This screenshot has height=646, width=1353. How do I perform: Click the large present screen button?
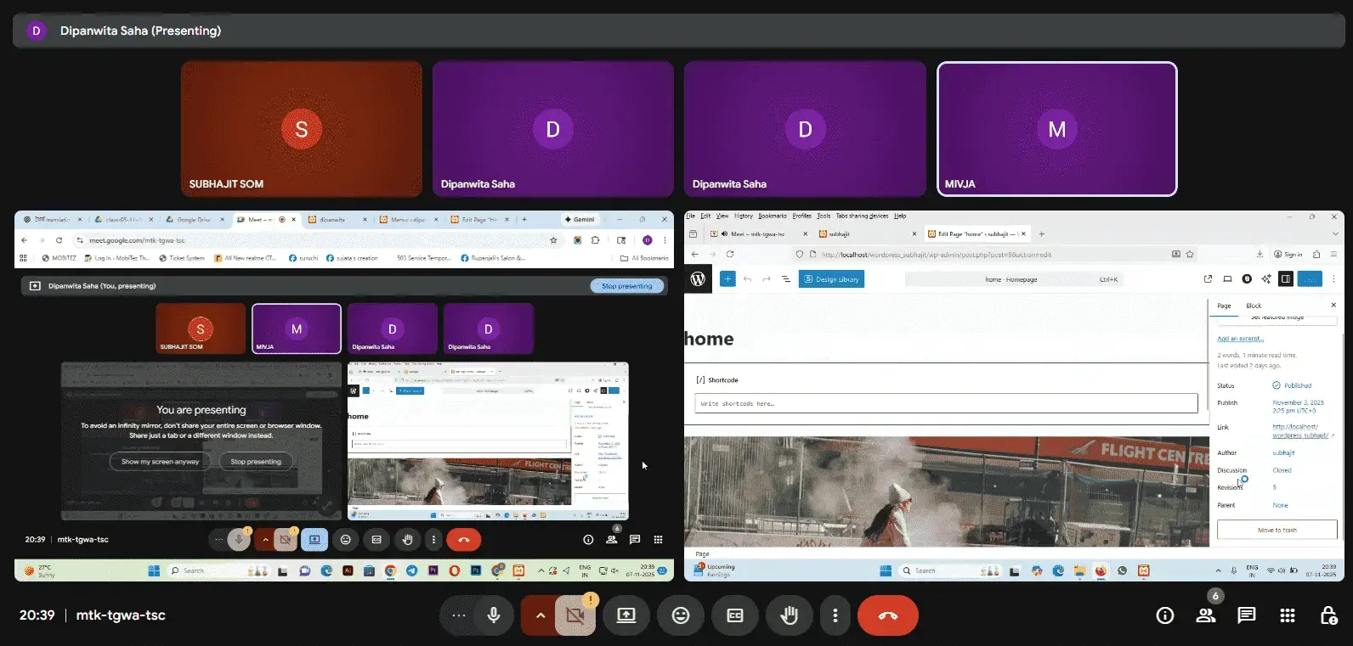click(x=626, y=615)
